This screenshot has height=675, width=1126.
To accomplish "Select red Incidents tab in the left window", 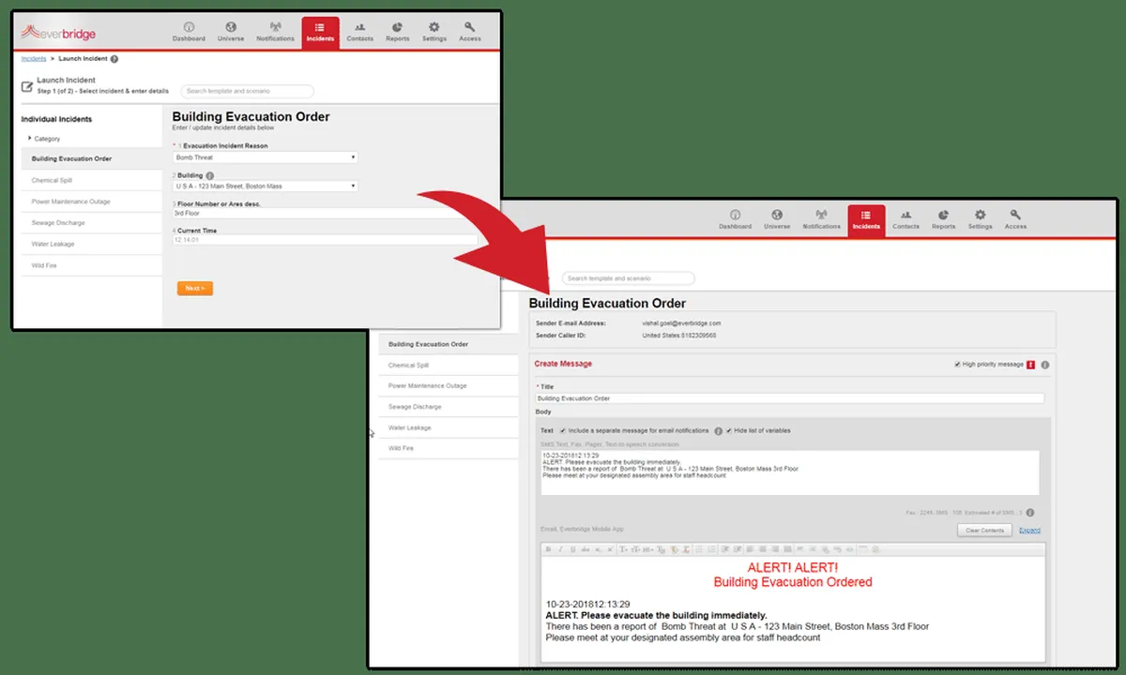I will coord(320,32).
